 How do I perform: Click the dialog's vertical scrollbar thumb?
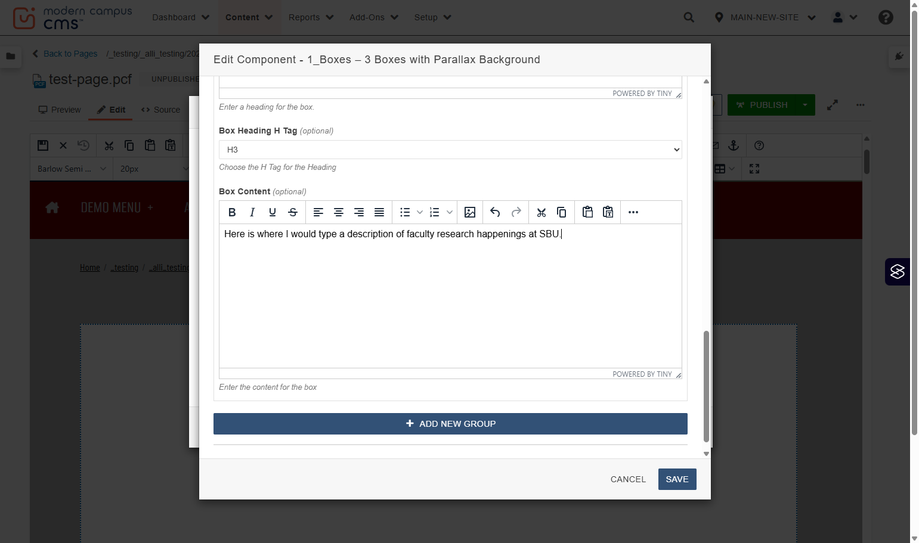point(706,386)
